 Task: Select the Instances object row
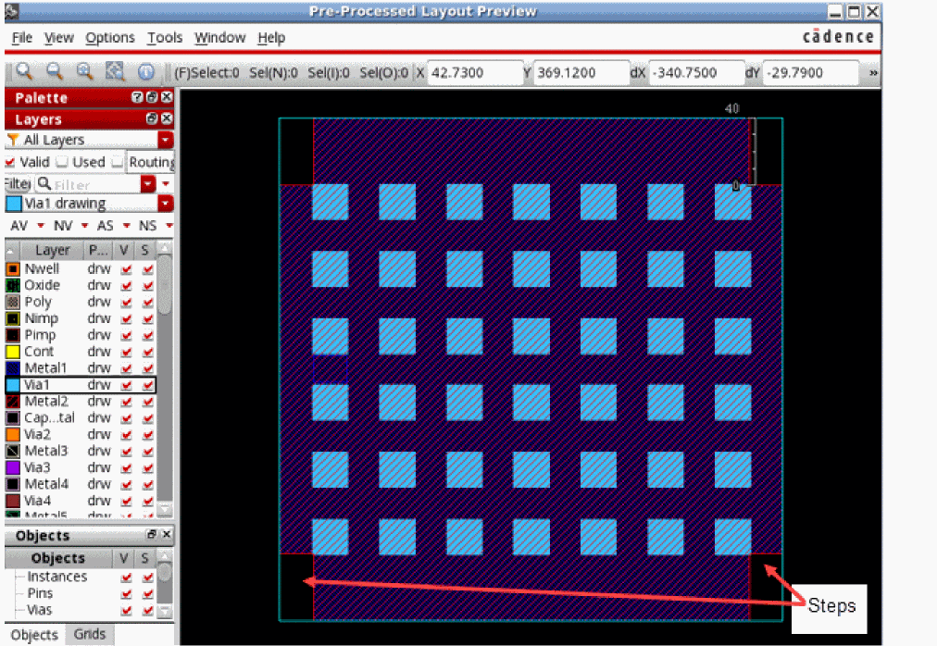pos(57,577)
